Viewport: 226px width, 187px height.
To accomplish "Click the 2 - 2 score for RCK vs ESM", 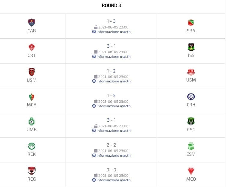I will click(111, 145).
